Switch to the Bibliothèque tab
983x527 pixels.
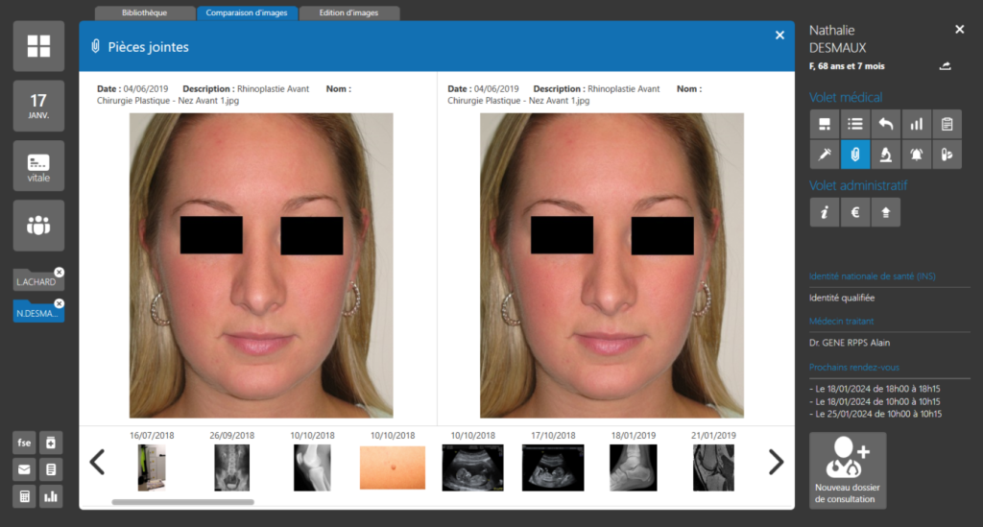point(145,13)
